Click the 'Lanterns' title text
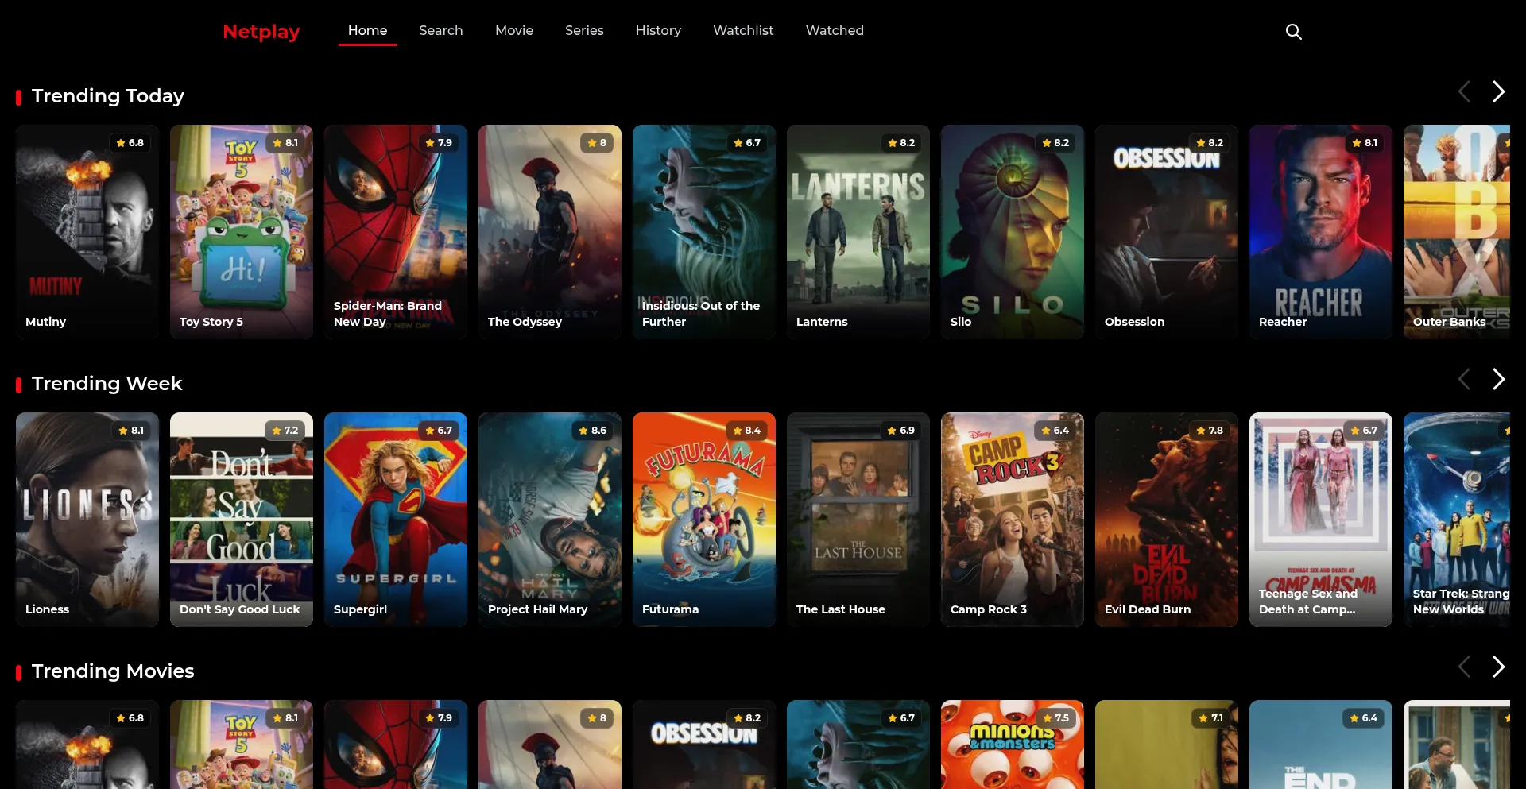The image size is (1526, 789). [822, 322]
